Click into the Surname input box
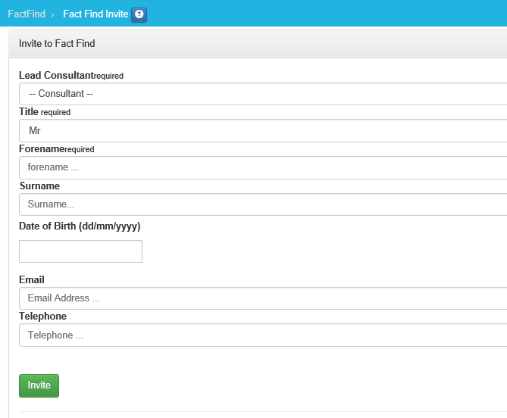507x418 pixels. 262,204
